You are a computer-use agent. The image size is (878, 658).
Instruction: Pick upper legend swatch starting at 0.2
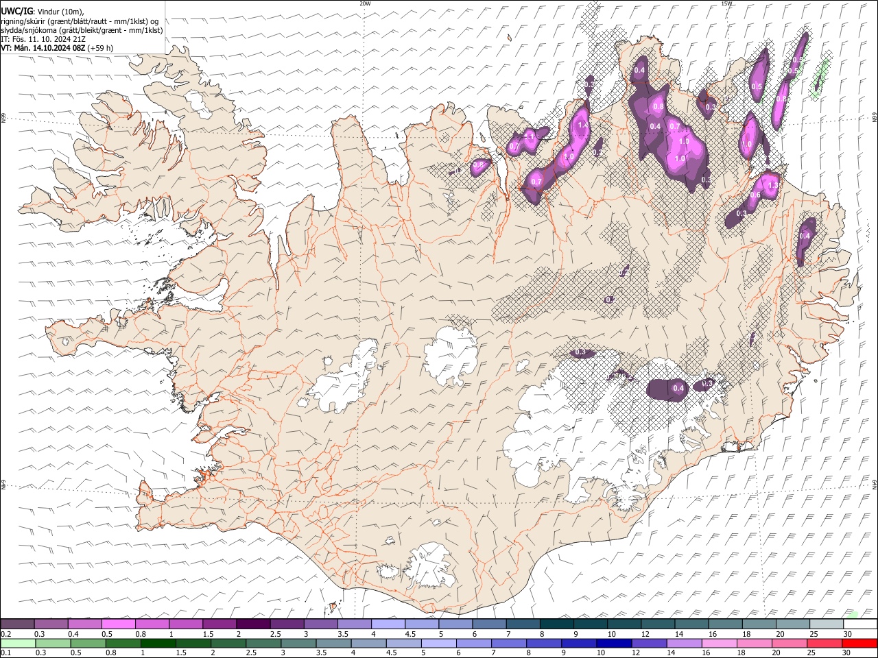(17, 624)
